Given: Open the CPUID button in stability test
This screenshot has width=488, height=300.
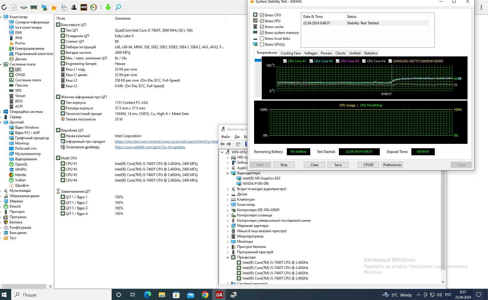Looking at the screenshot, I should [x=368, y=165].
